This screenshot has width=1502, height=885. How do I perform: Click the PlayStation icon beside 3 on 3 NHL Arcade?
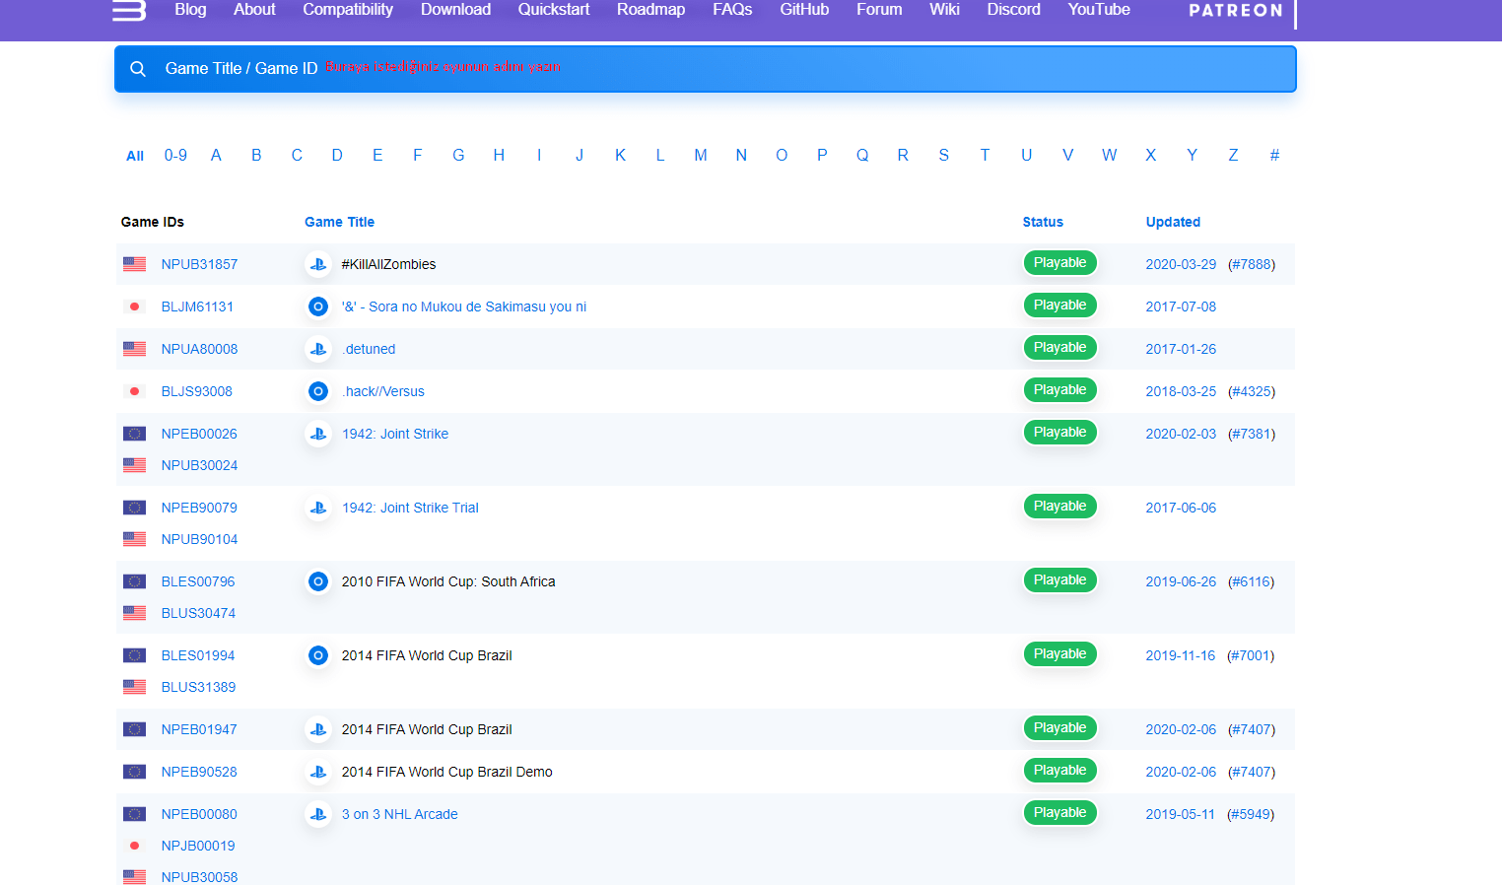click(318, 814)
